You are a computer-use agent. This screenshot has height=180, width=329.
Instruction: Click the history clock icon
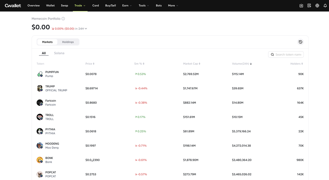tap(300, 42)
